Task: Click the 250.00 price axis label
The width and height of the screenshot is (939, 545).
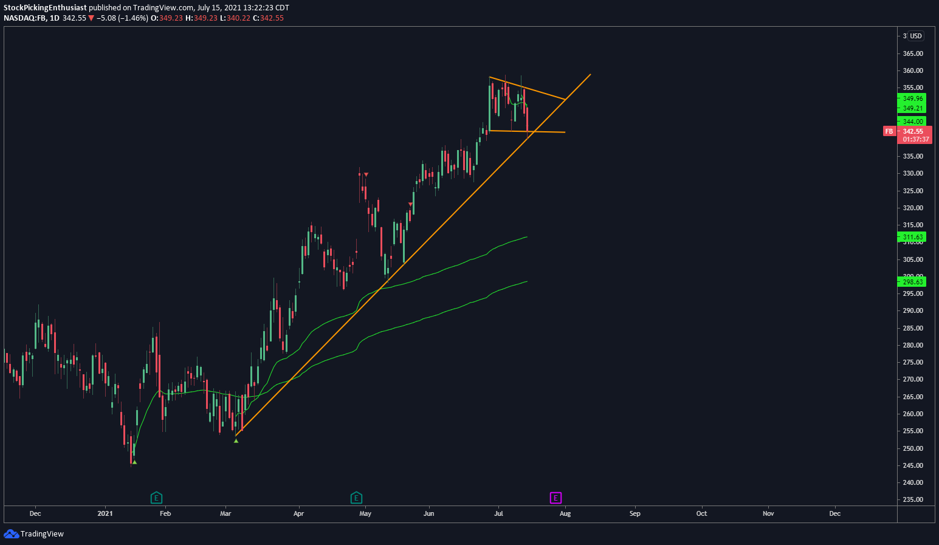Action: (913, 448)
